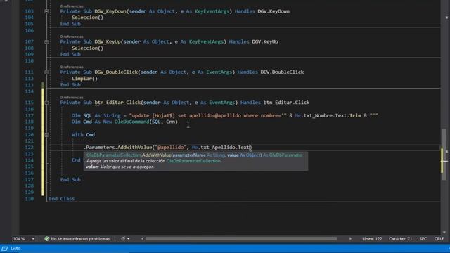The image size is (450, 253).
Task: Click 'Seleccion()' on line 108
Action: (x=87, y=48)
